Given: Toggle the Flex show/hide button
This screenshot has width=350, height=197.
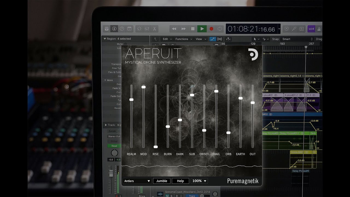Looking at the screenshot, I should tap(220, 39).
